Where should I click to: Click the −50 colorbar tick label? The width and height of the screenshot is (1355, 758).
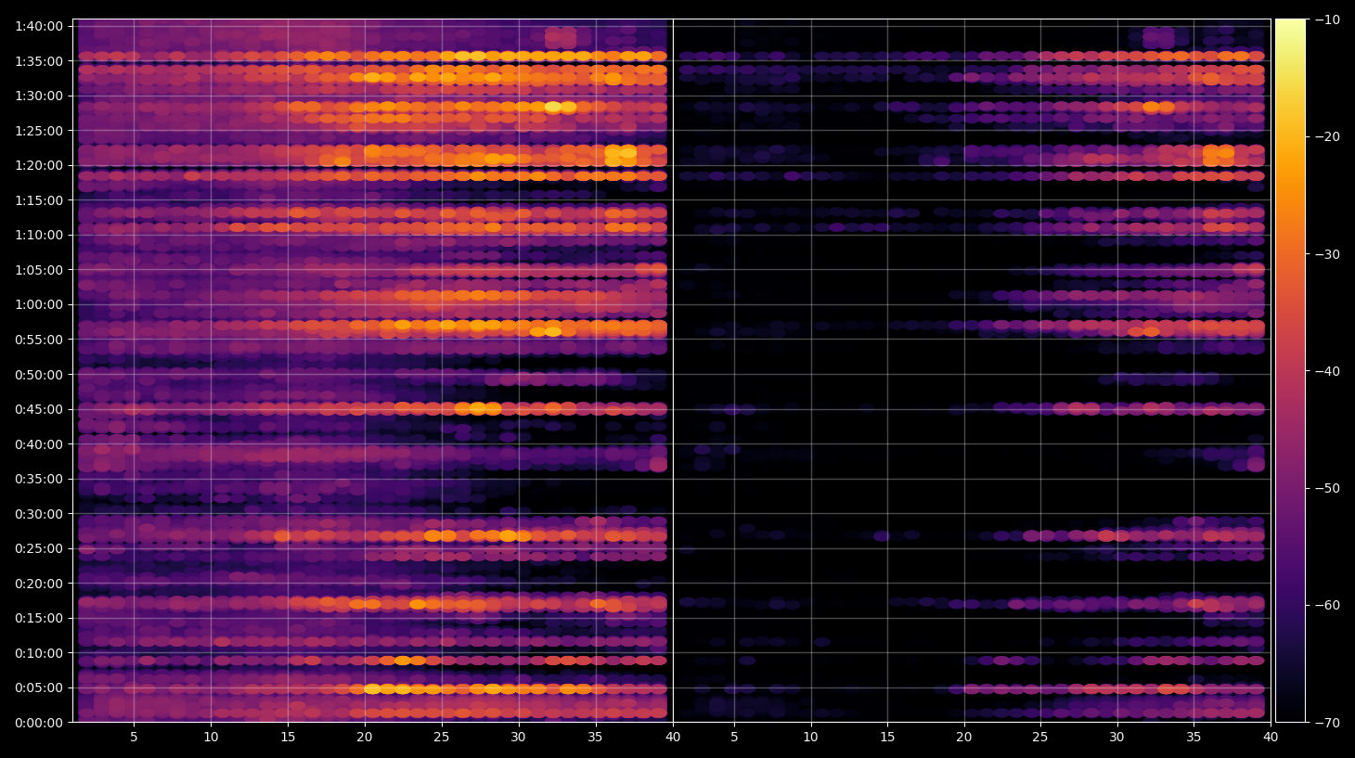click(1328, 488)
